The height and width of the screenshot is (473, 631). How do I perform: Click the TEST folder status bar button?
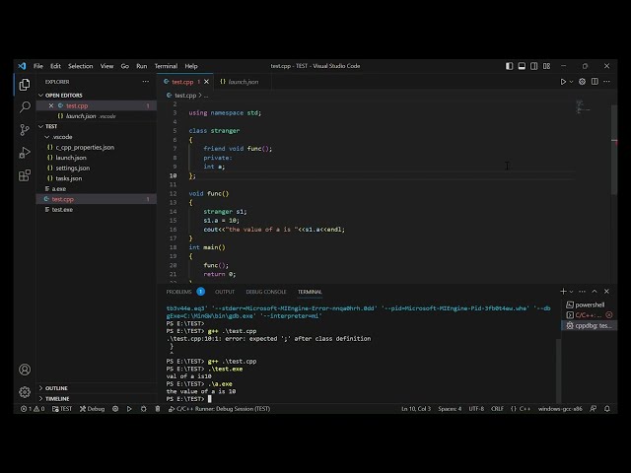[62, 409]
